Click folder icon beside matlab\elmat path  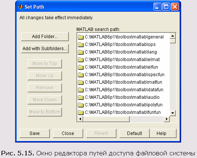click(x=81, y=60)
